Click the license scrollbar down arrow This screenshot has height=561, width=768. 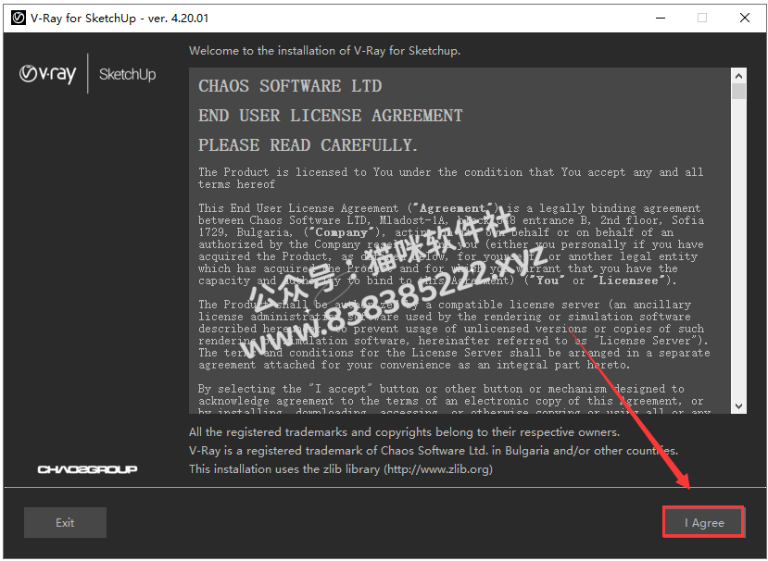(x=738, y=406)
